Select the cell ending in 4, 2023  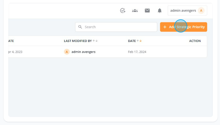[15, 52]
